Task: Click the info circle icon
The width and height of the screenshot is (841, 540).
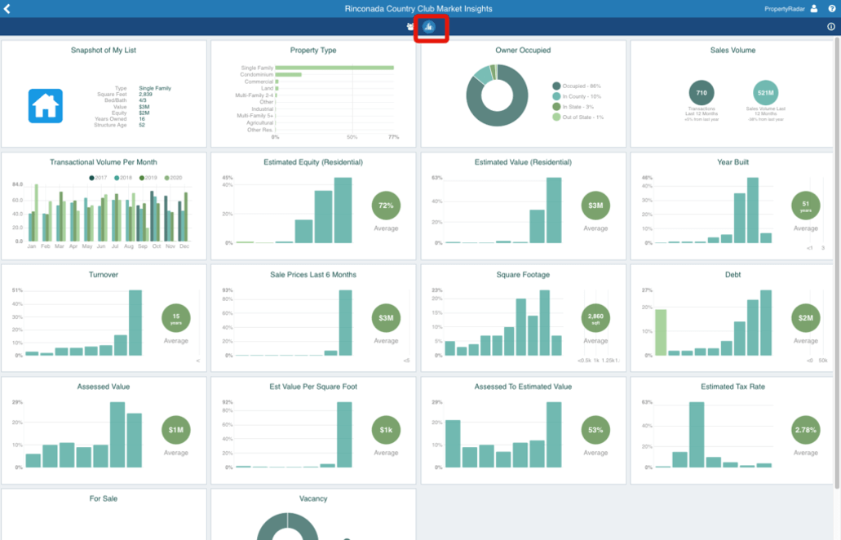Action: tap(831, 27)
